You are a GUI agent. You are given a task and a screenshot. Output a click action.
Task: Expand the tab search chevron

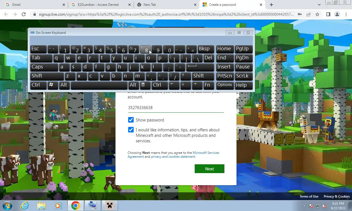(x=319, y=5)
